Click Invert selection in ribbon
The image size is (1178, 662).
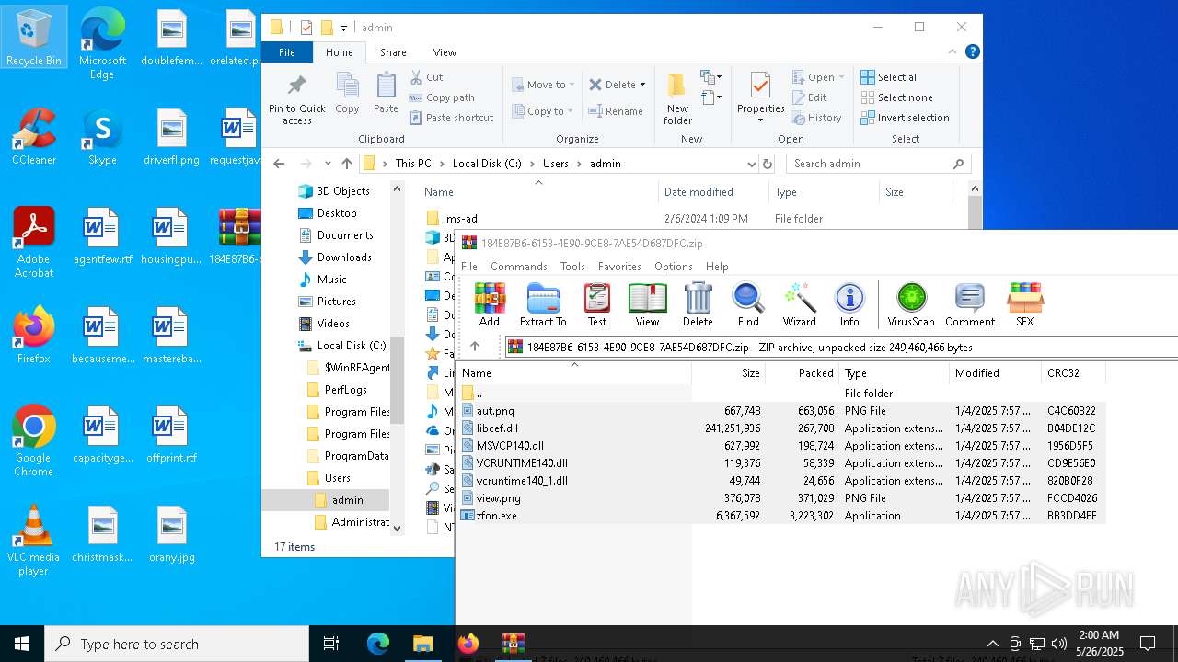(905, 118)
